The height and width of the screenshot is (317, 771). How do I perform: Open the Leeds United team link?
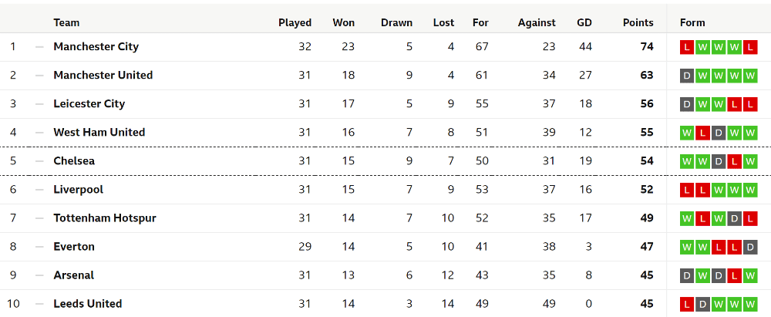click(x=88, y=304)
